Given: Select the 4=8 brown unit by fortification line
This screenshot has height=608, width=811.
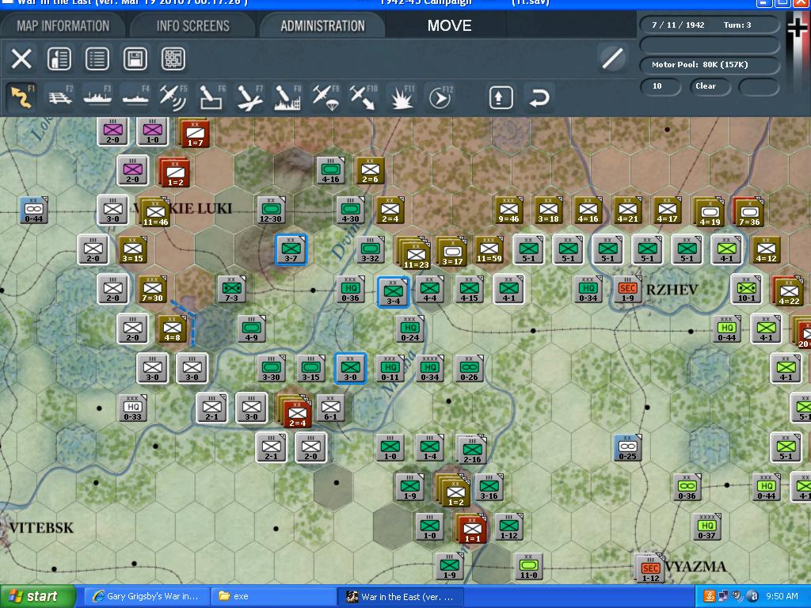Looking at the screenshot, I should [172, 329].
